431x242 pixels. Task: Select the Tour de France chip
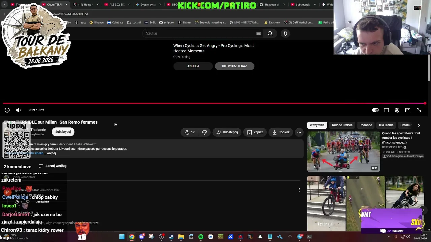point(342,125)
